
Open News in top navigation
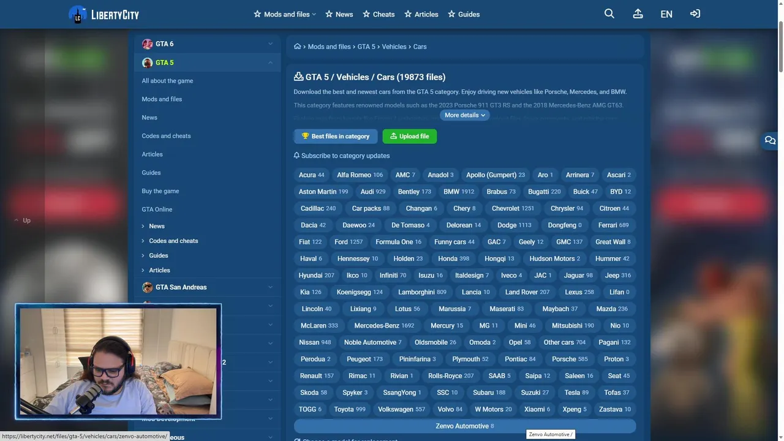(339, 14)
